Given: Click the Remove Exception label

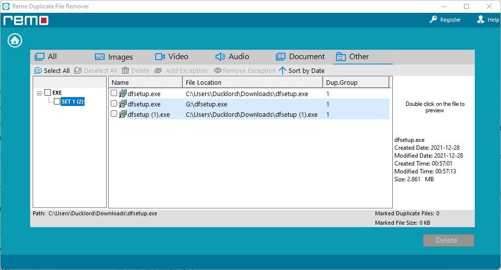Looking at the screenshot, I should tap(249, 71).
